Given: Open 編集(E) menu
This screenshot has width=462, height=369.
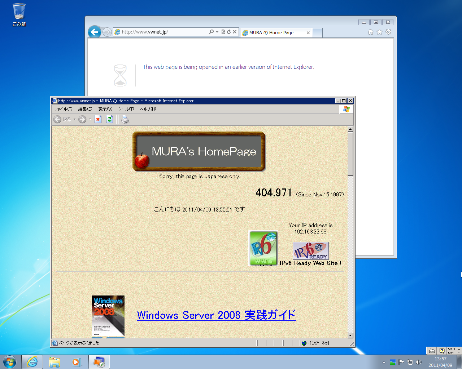Looking at the screenshot, I should [x=85, y=109].
